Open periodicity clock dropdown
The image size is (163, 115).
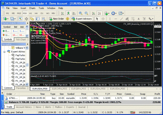(x=114, y=13)
